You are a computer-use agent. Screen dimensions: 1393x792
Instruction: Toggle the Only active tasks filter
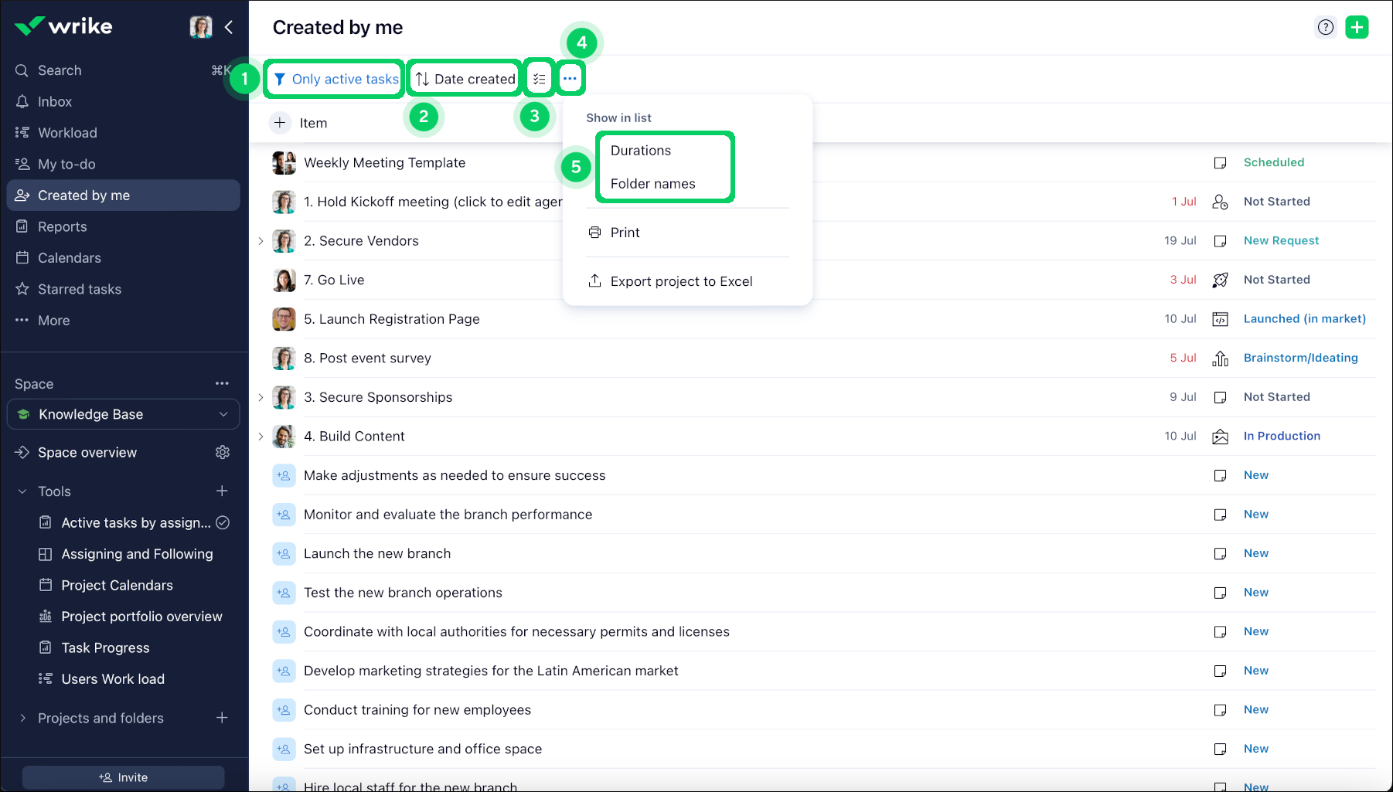[x=335, y=79]
